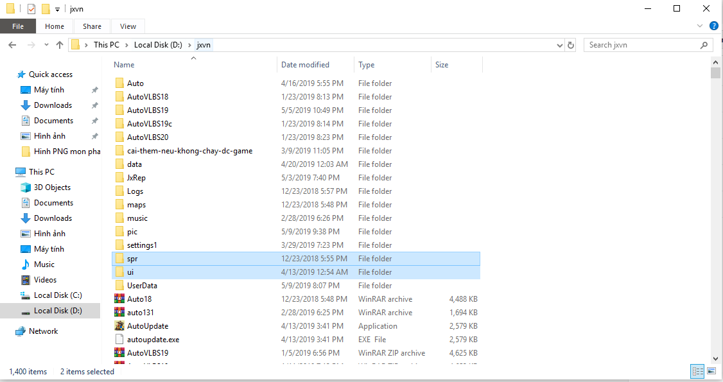723x382 pixels.
Task: Select the ui folder icon
Action: (119, 272)
